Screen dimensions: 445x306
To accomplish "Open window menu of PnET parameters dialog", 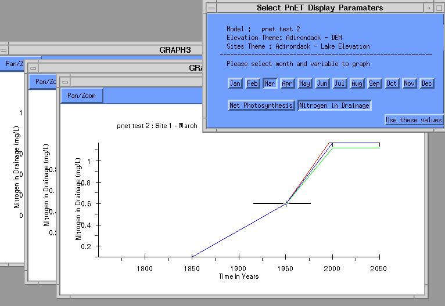I will pyautogui.click(x=211, y=8).
